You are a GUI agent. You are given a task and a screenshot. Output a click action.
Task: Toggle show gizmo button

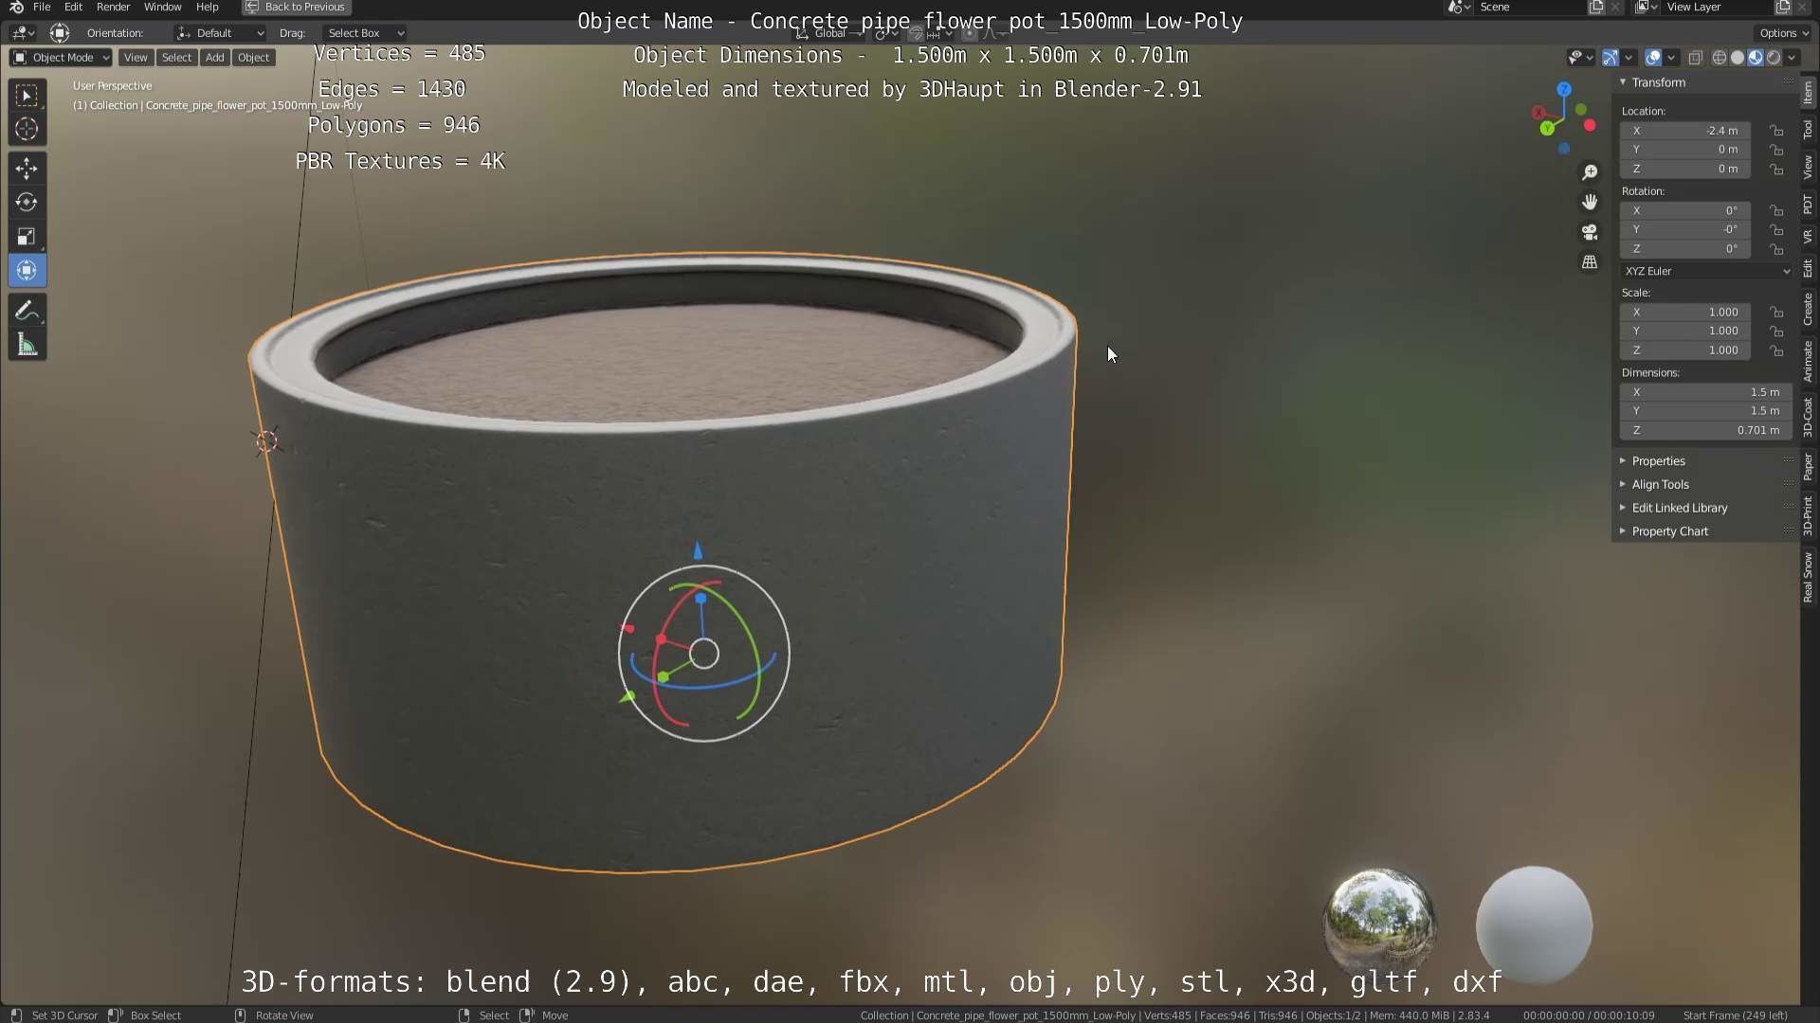(1611, 58)
